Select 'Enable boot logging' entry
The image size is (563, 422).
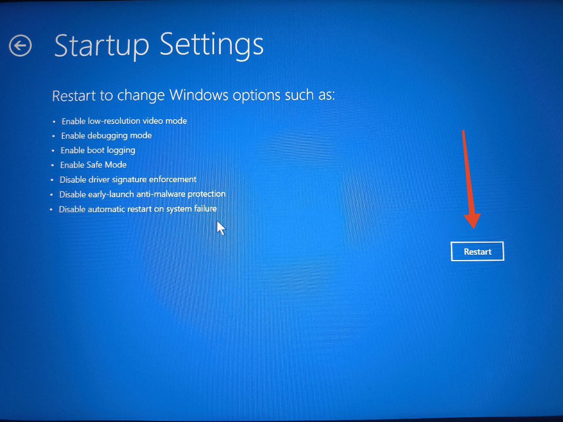click(98, 150)
